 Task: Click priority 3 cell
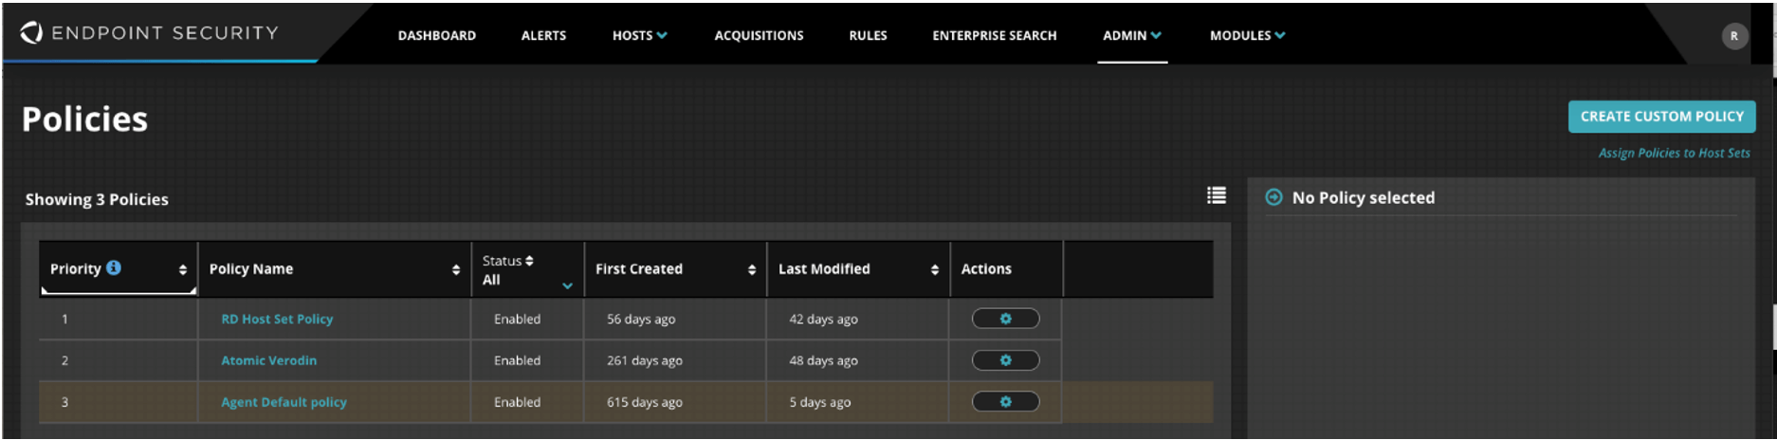tap(64, 402)
